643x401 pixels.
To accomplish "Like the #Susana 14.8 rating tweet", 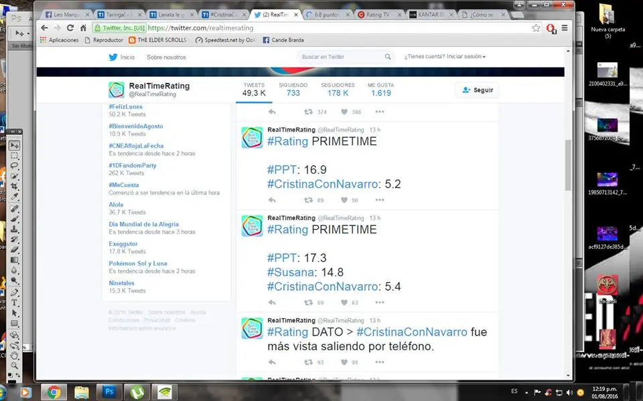I will (x=344, y=303).
